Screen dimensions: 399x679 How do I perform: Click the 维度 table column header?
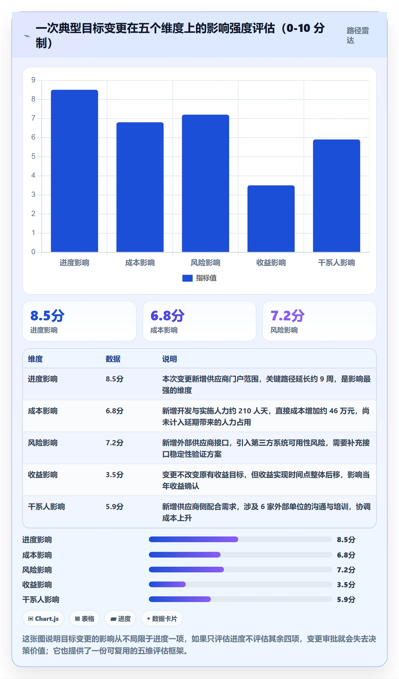[x=35, y=359]
